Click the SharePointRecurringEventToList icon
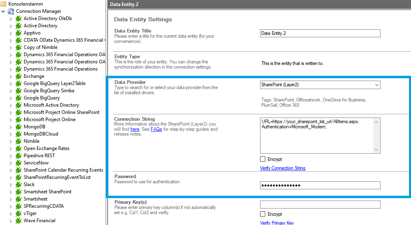 point(18,177)
